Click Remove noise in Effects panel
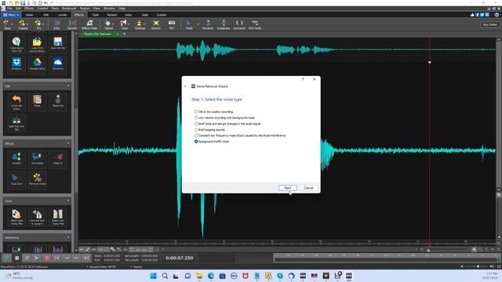Viewport: 502px width, 282px height. (x=37, y=179)
